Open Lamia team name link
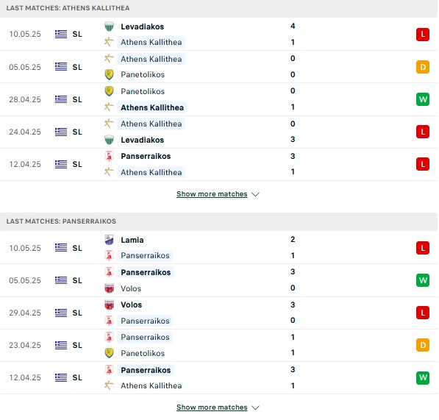Viewport: 439px width, 420px height. [132, 240]
